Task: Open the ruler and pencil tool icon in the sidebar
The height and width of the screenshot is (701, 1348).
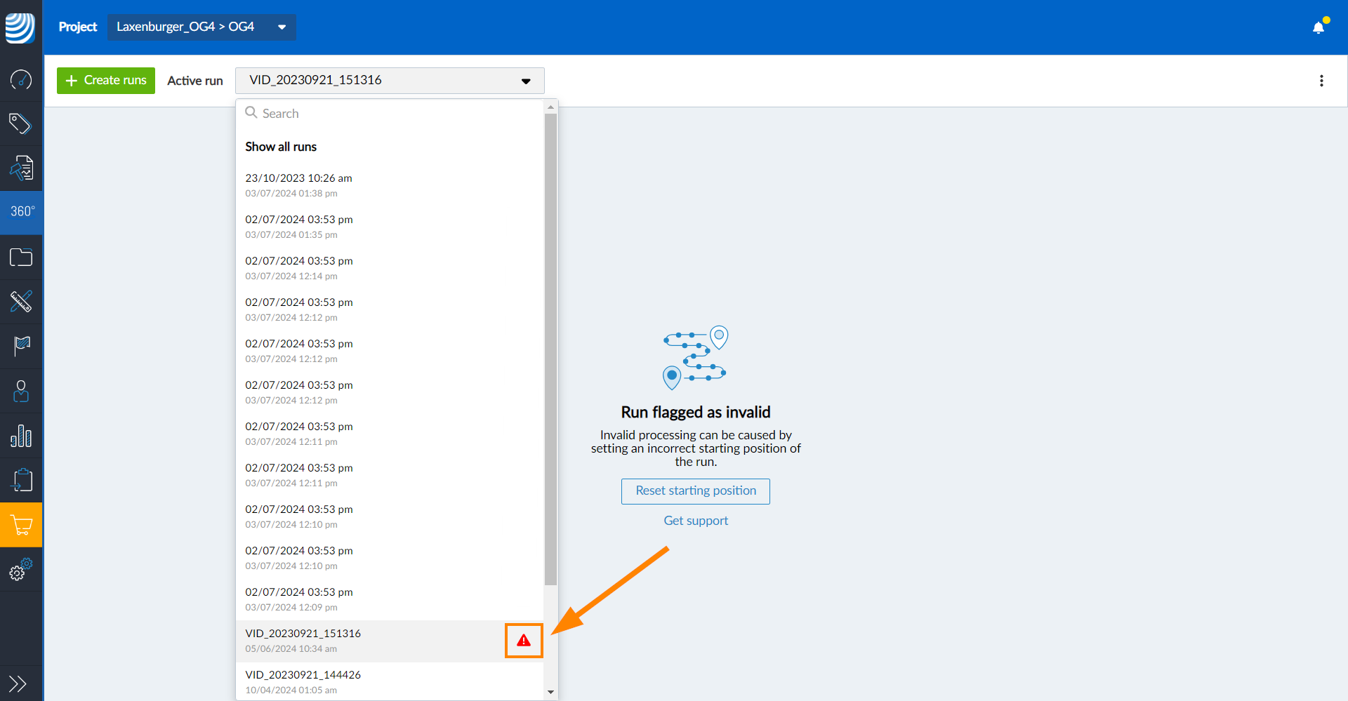Action: (x=21, y=301)
